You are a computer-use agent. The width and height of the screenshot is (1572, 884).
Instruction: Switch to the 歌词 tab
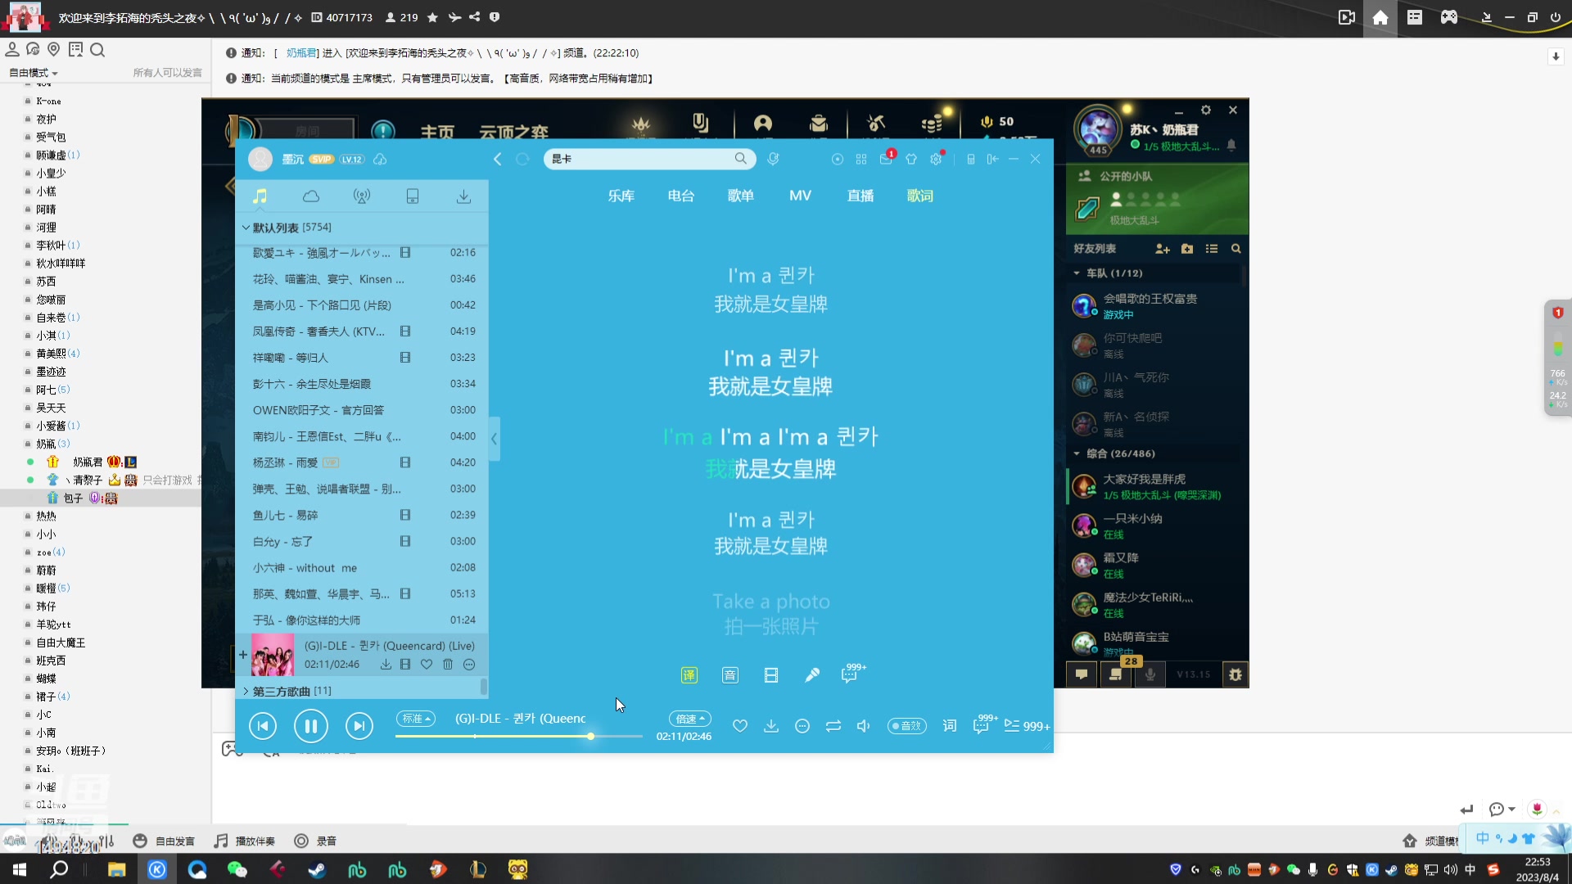click(920, 196)
